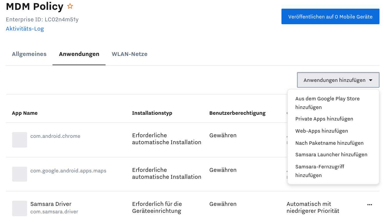Select the com.android.chrome app icon placeholder
The width and height of the screenshot is (387, 222).
click(x=20, y=140)
